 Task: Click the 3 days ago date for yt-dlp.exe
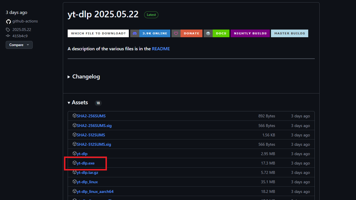(x=301, y=163)
